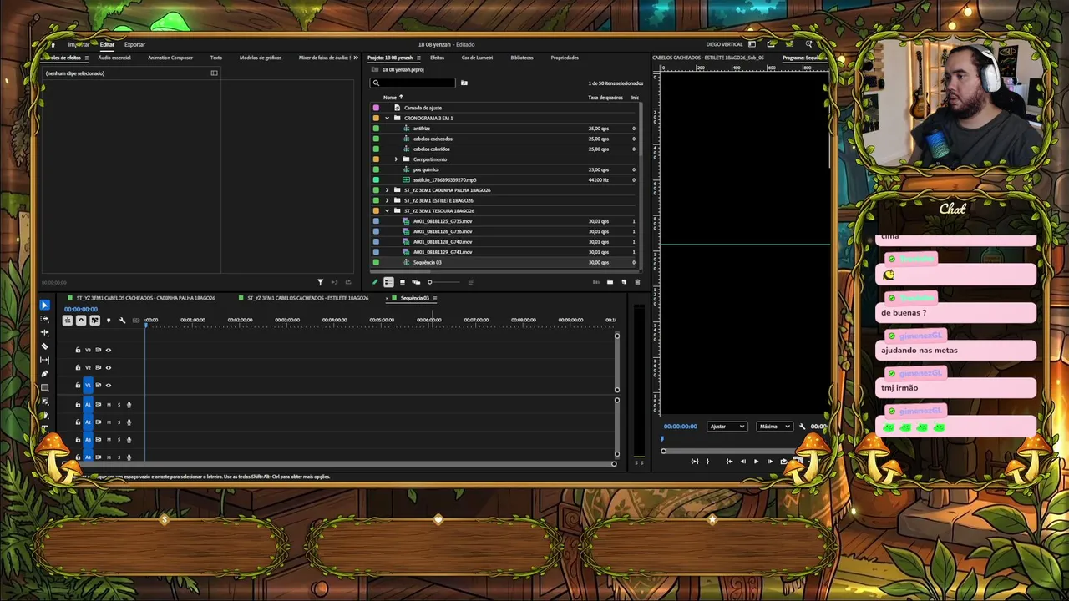Open panel overflow chevron next to Mixer
The image size is (1069, 601).
(357, 58)
